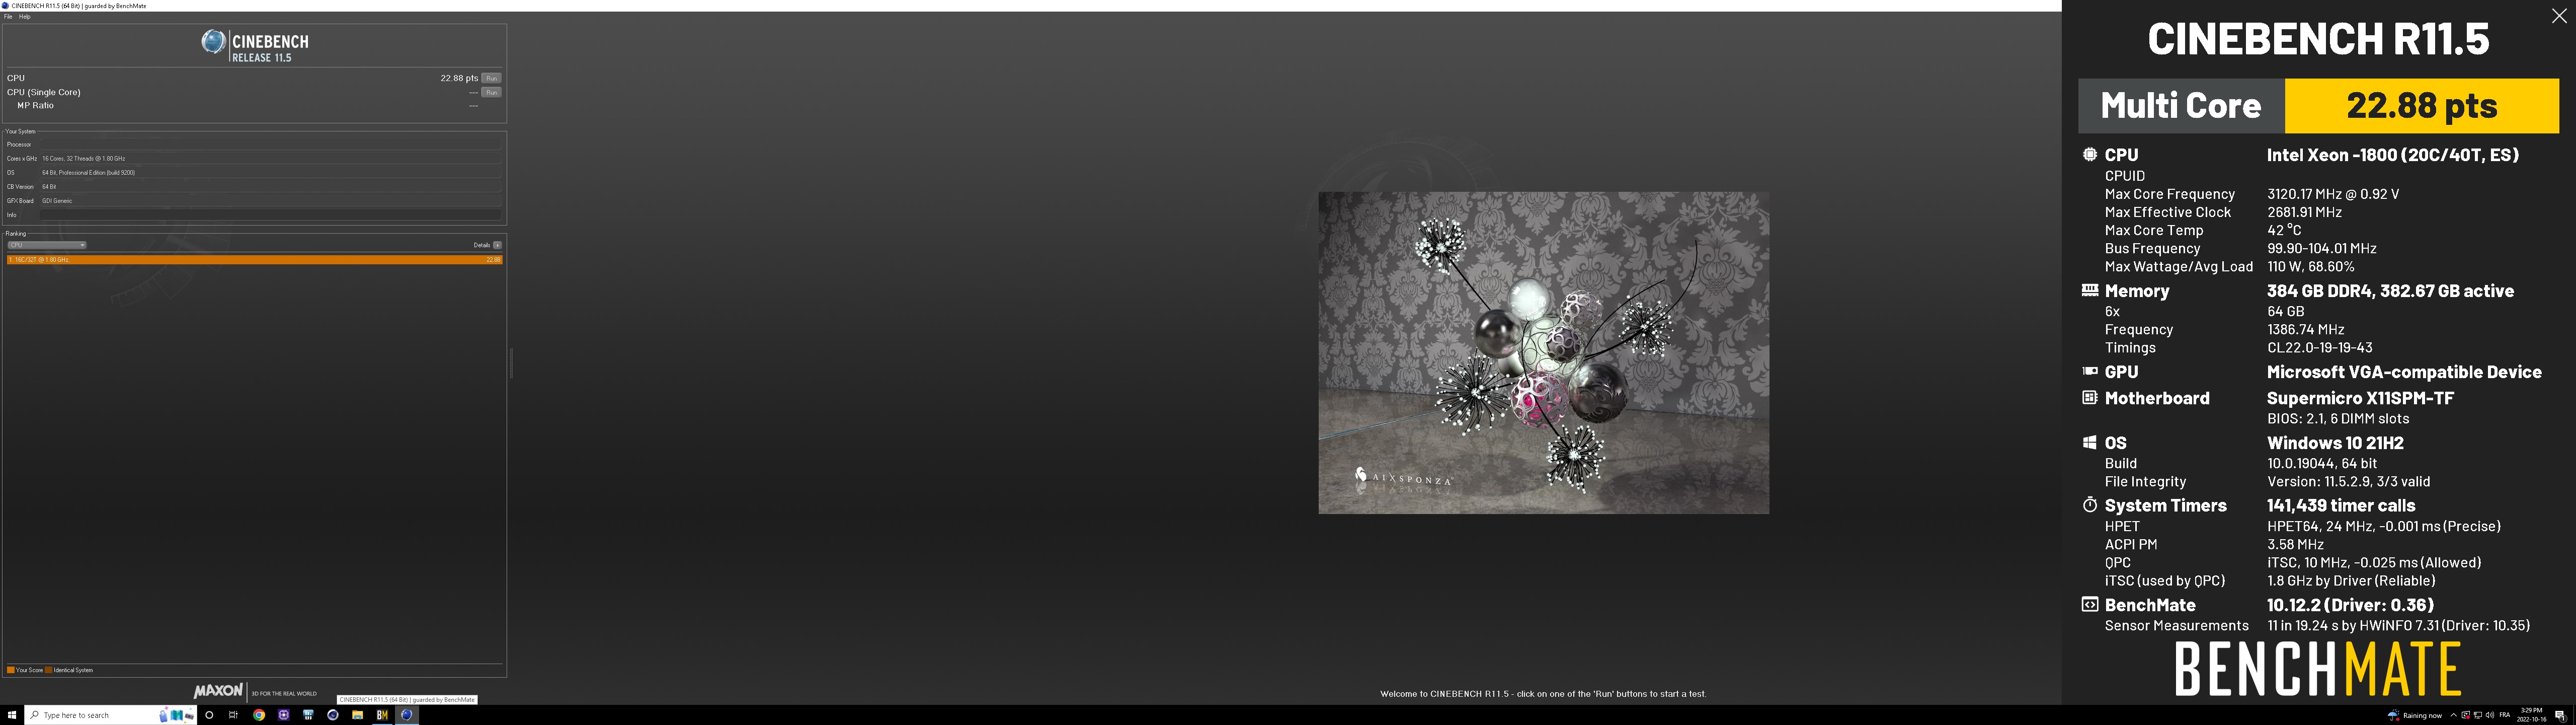Click the rendered spheres benchmark image
The width and height of the screenshot is (2576, 725).
[1543, 352]
